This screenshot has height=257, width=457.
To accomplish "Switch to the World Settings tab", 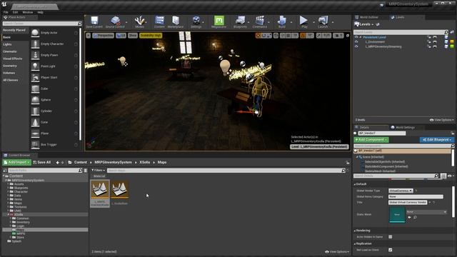I will click(405, 128).
